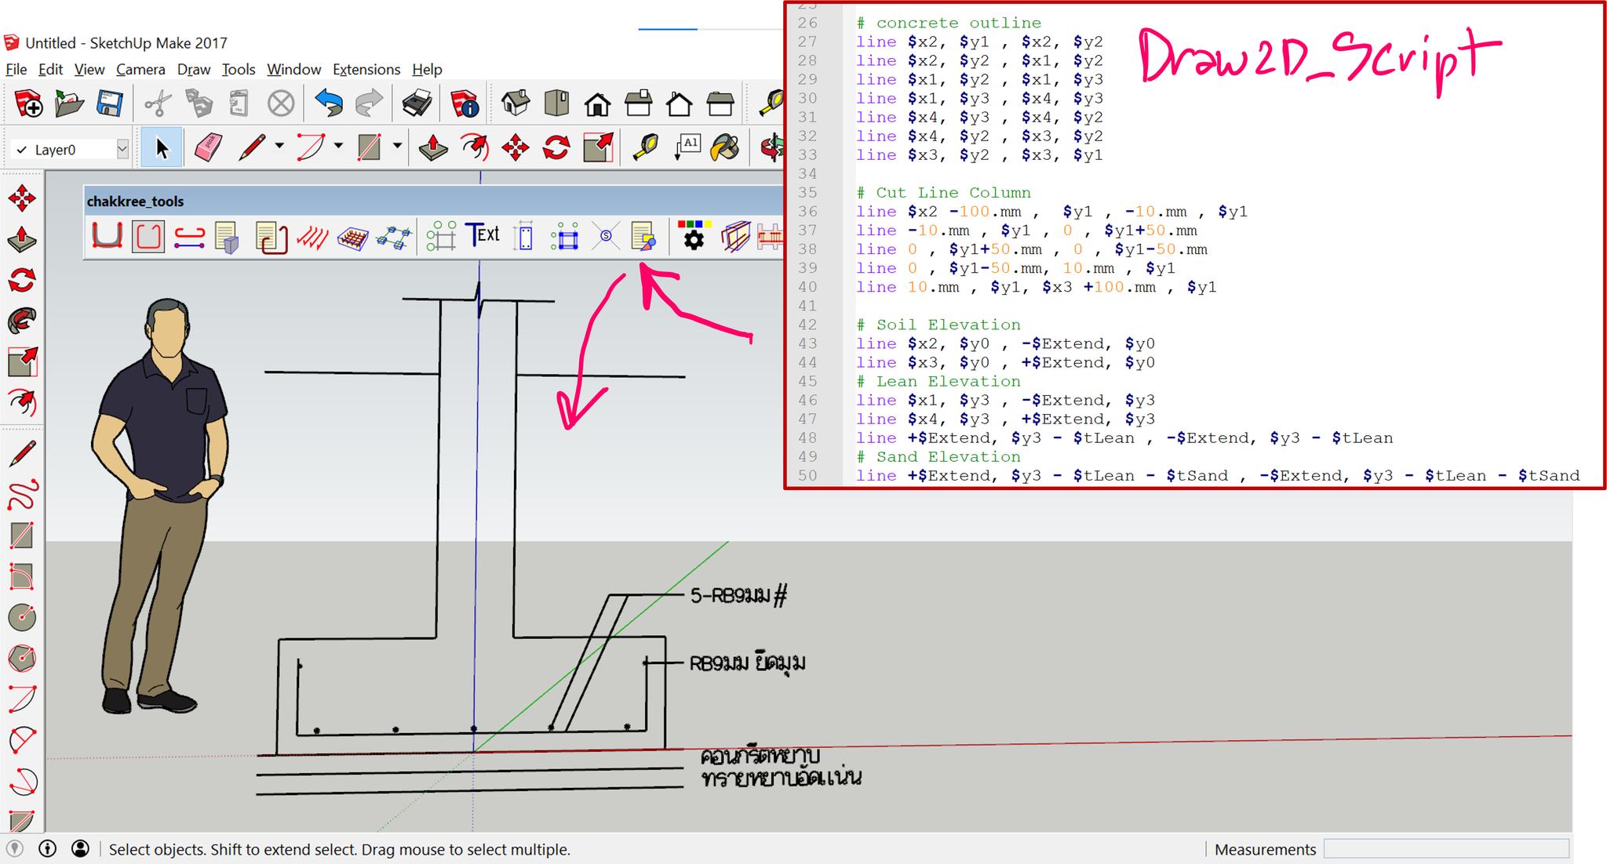Click the Draw2D Script icon in chakkree_tools
Viewport: 1607px width, 864px height.
pyautogui.click(x=643, y=236)
